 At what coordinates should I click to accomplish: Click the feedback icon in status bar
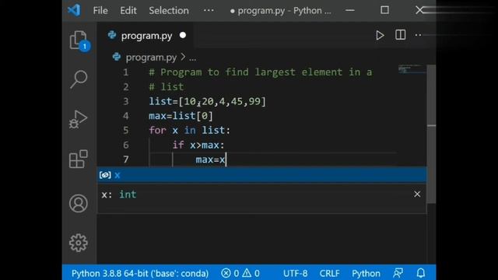point(398,273)
